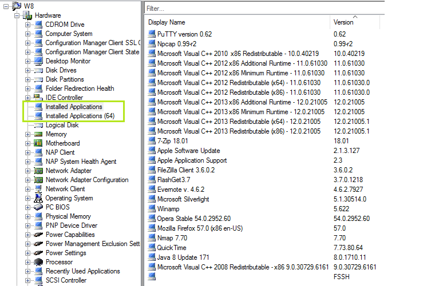Click the icon beside Microsoft Silverlight
Screen dimensions: 435x286
152,199
